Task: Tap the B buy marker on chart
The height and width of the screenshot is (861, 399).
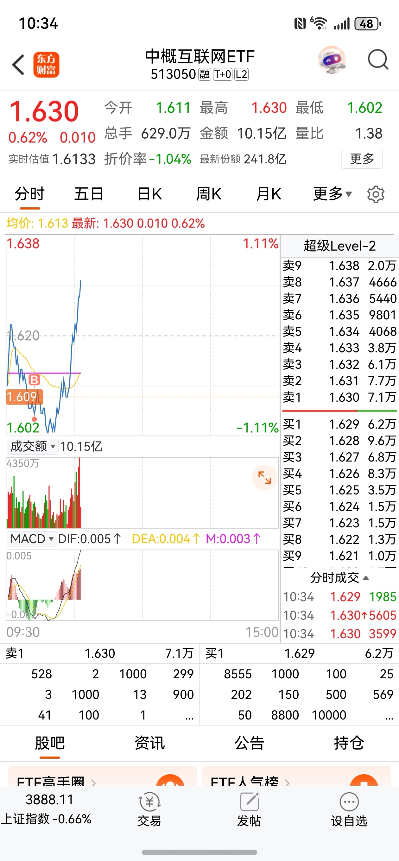Action: [34, 380]
